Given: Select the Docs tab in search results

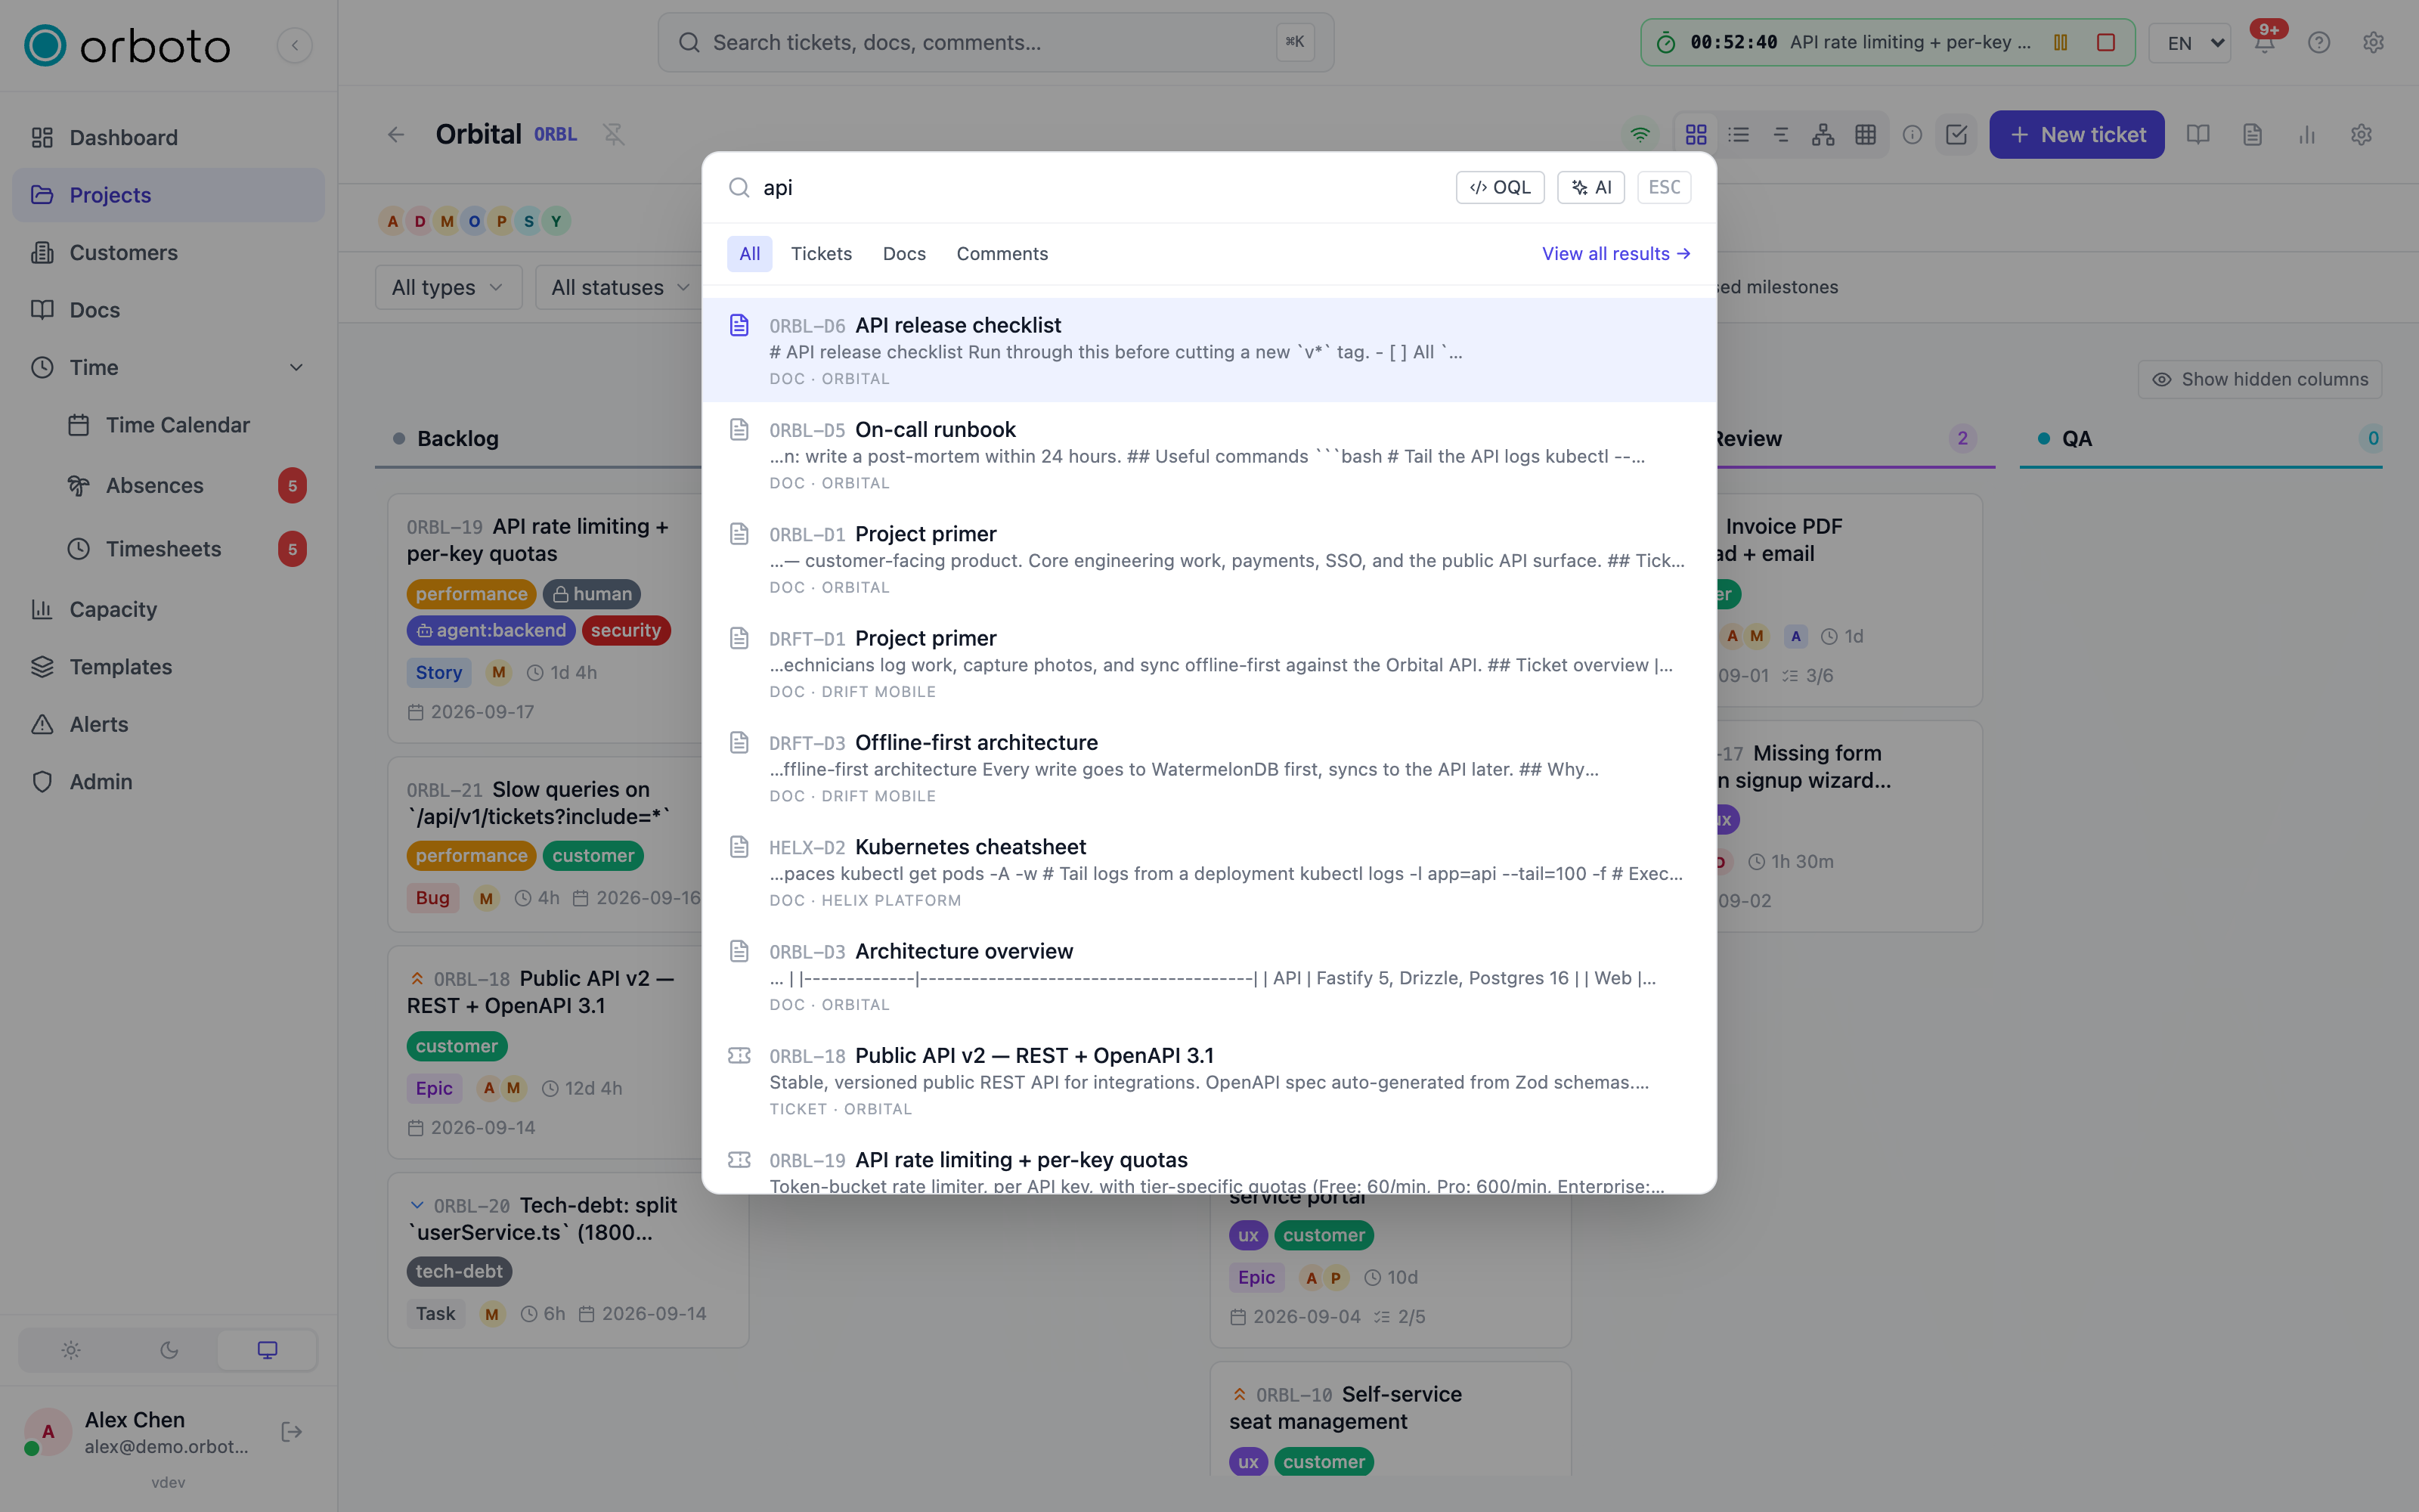Looking at the screenshot, I should (903, 254).
